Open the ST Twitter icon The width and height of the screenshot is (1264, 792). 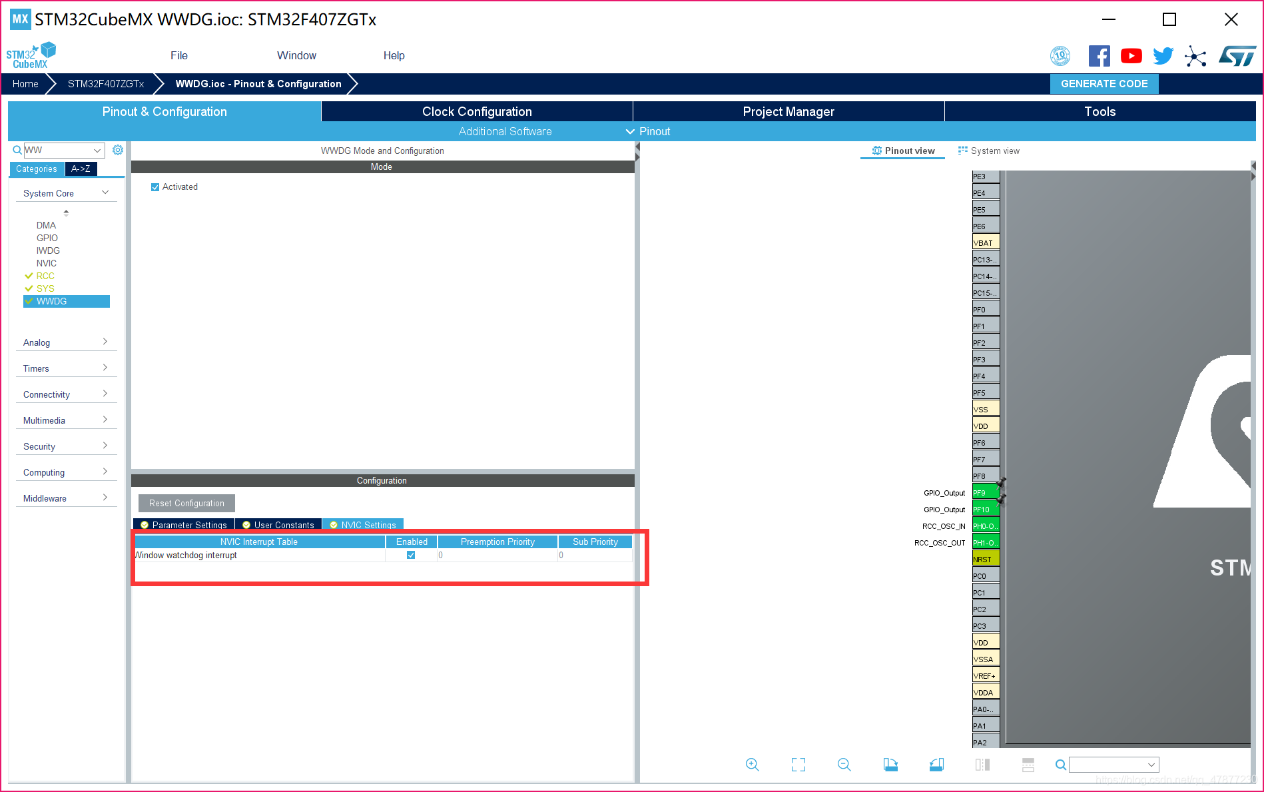click(x=1163, y=56)
